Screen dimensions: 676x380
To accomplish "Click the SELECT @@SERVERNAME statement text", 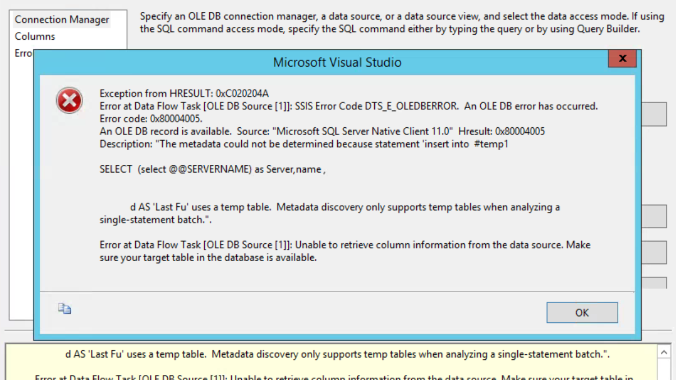I will pos(213,169).
